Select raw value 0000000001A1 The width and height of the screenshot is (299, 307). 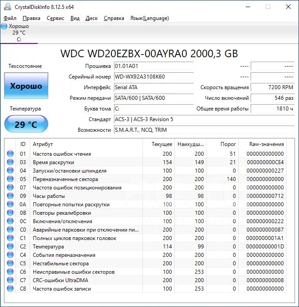click(x=265, y=238)
